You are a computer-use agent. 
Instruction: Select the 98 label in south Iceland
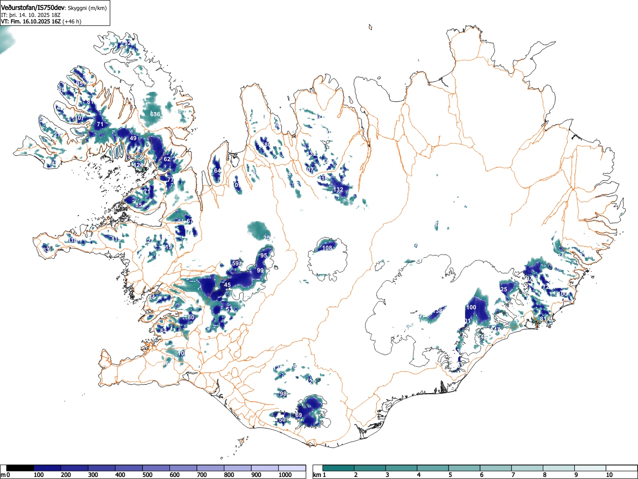(x=283, y=394)
